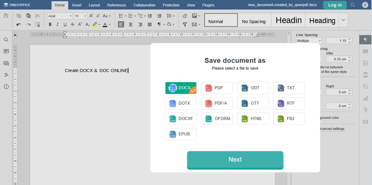The height and width of the screenshot is (185, 372).
Task: Switch to the References tab
Action: pos(117,5)
